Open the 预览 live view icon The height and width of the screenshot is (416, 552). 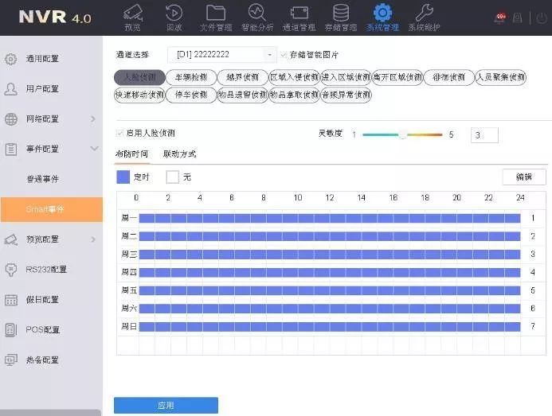coord(132,17)
